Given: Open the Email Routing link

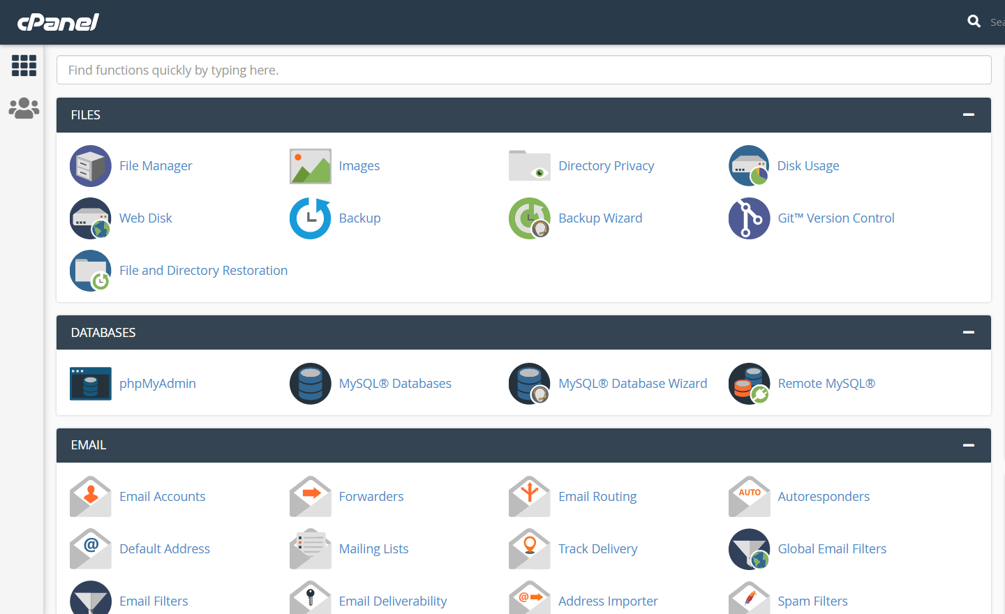Looking at the screenshot, I should coord(597,497).
